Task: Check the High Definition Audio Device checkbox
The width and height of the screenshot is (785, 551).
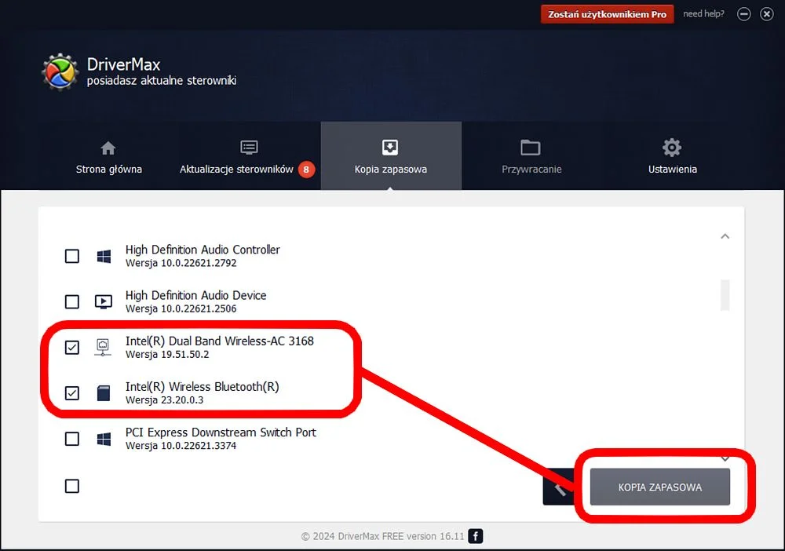Action: pyautogui.click(x=72, y=301)
